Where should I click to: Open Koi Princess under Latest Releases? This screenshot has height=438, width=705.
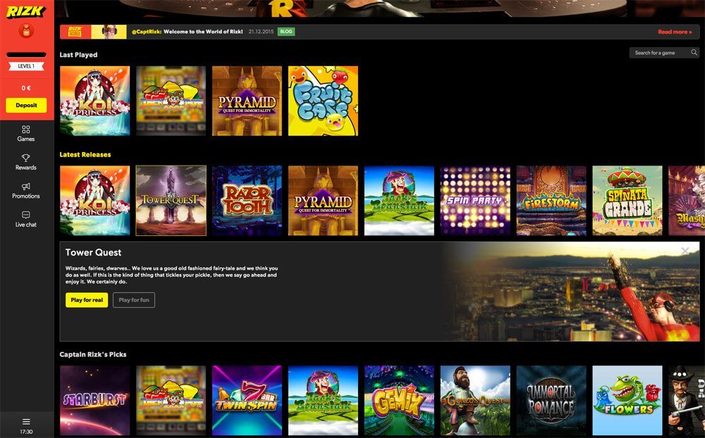click(x=95, y=201)
